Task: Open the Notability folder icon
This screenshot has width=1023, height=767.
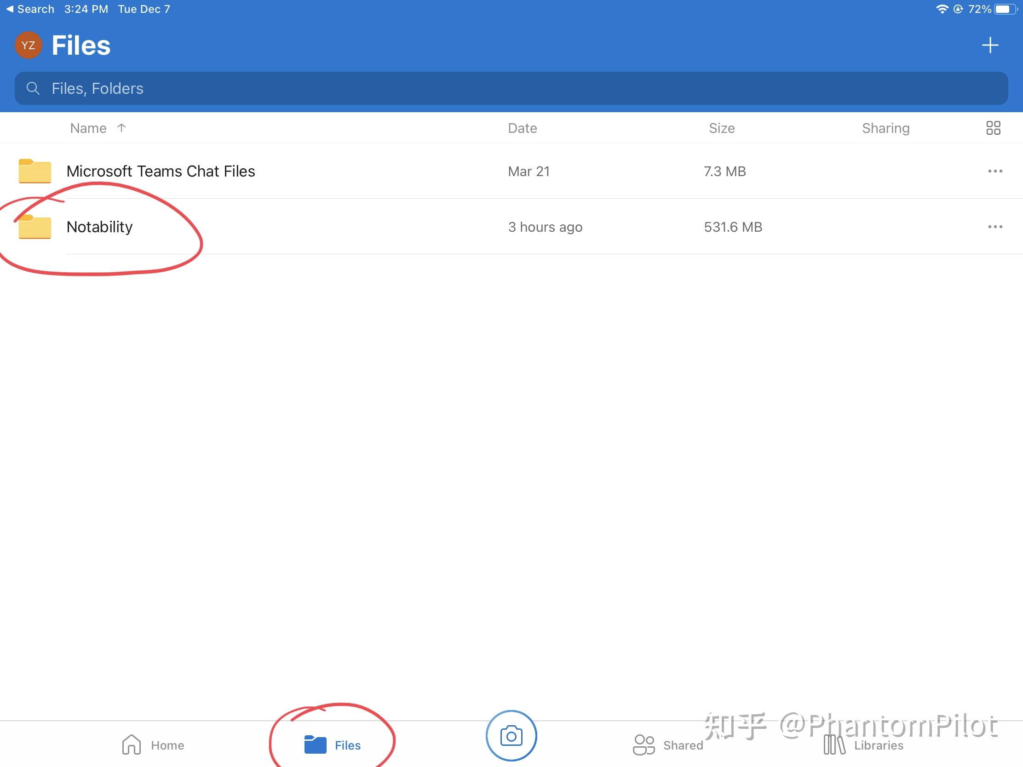Action: pyautogui.click(x=34, y=227)
